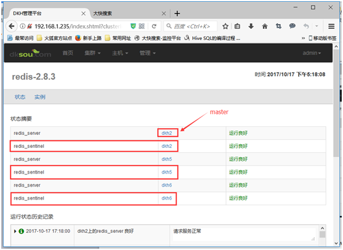343x250 pixels.
Task: Bookmark this page with the star icon
Action: (x=225, y=26)
